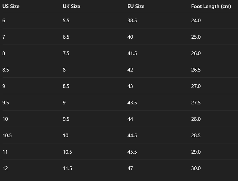Click the EU size 44.5 cell
Viewport: 238px width, 181px height.
point(132,135)
